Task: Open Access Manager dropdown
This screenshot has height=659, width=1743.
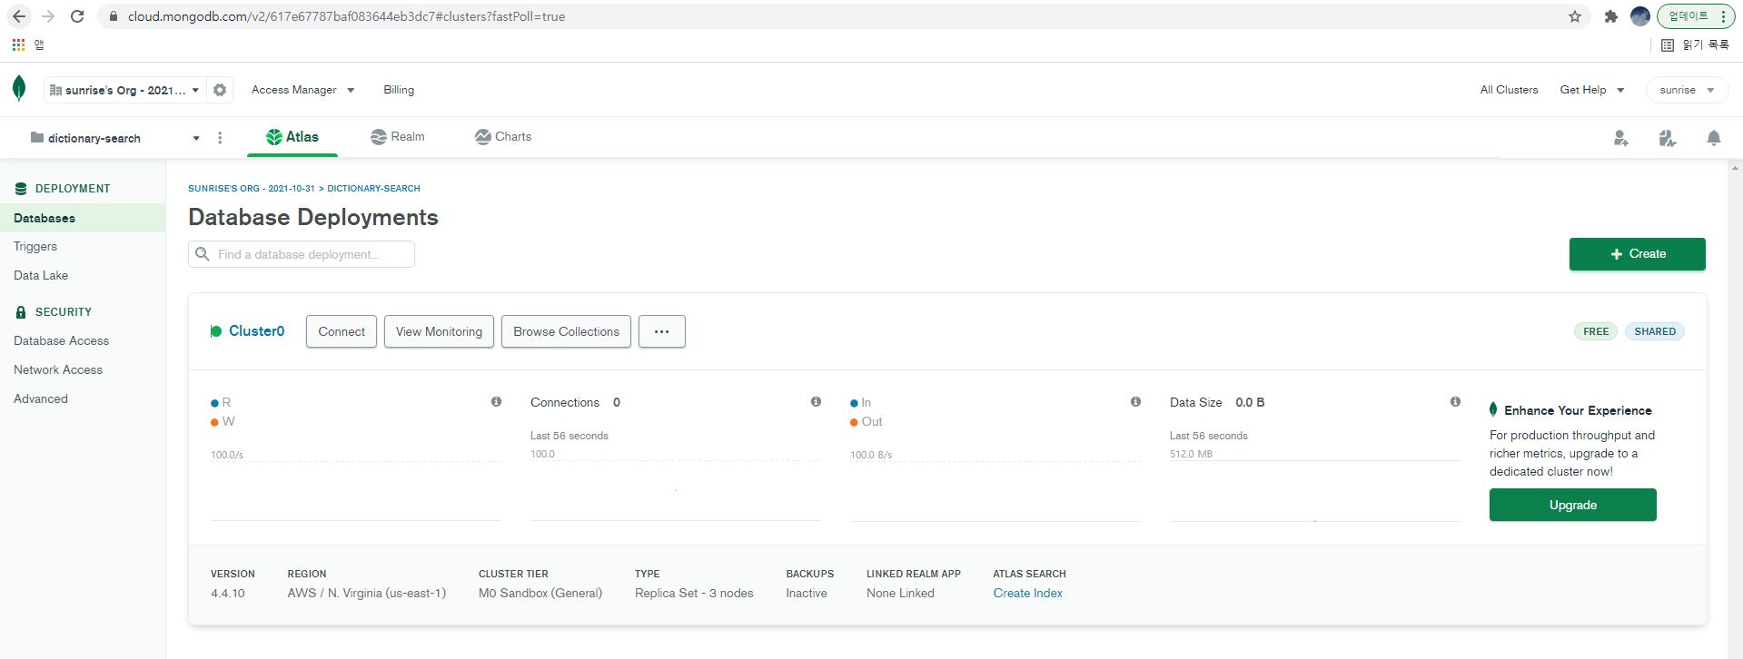Action: [303, 90]
